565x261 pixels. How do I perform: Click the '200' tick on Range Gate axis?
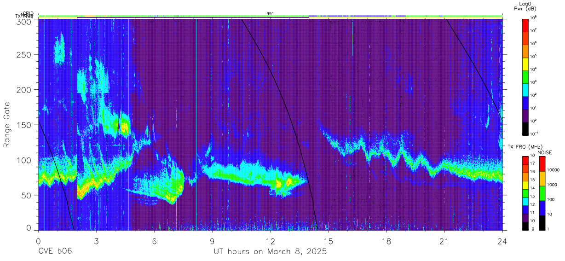[24, 90]
